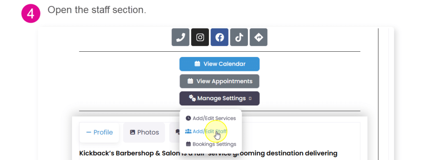Click the clock icon beside Add/Edit Services
Screen dimensions: 421x160
188,118
